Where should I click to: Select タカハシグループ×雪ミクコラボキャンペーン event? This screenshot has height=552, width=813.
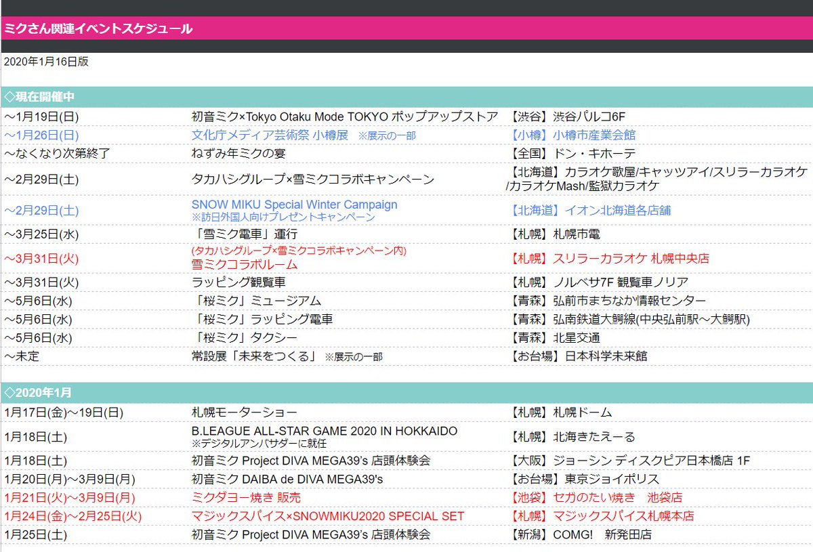(313, 179)
